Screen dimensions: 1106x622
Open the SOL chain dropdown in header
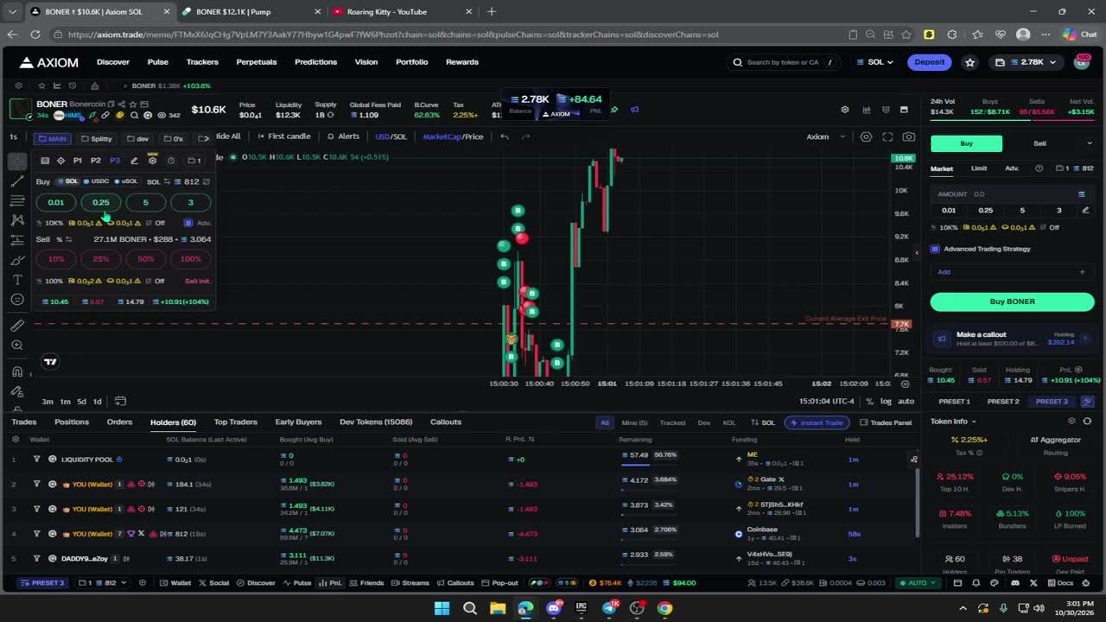coord(874,62)
